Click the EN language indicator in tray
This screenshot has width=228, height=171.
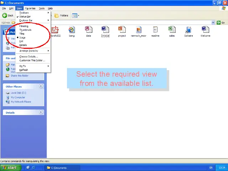coord(211,168)
